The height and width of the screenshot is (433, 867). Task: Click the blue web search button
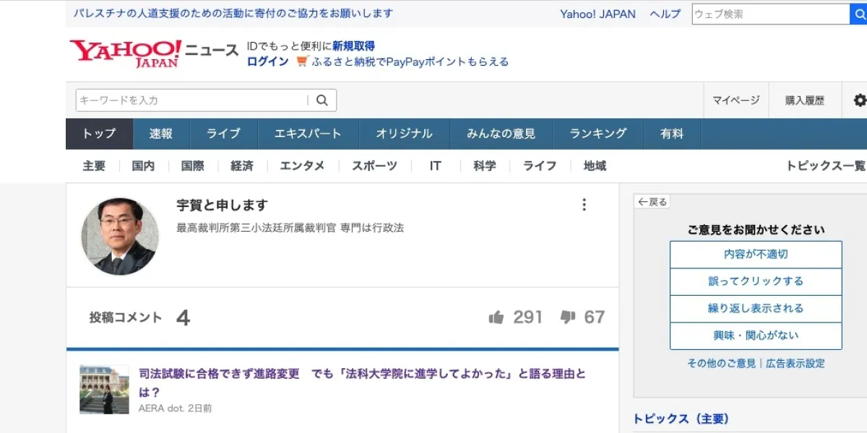coord(859,14)
